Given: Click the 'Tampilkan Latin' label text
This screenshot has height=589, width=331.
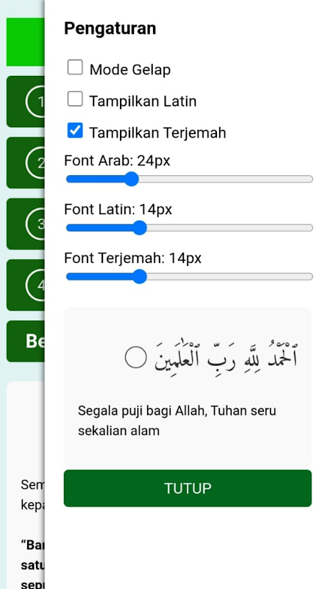Looking at the screenshot, I should click(x=143, y=101).
